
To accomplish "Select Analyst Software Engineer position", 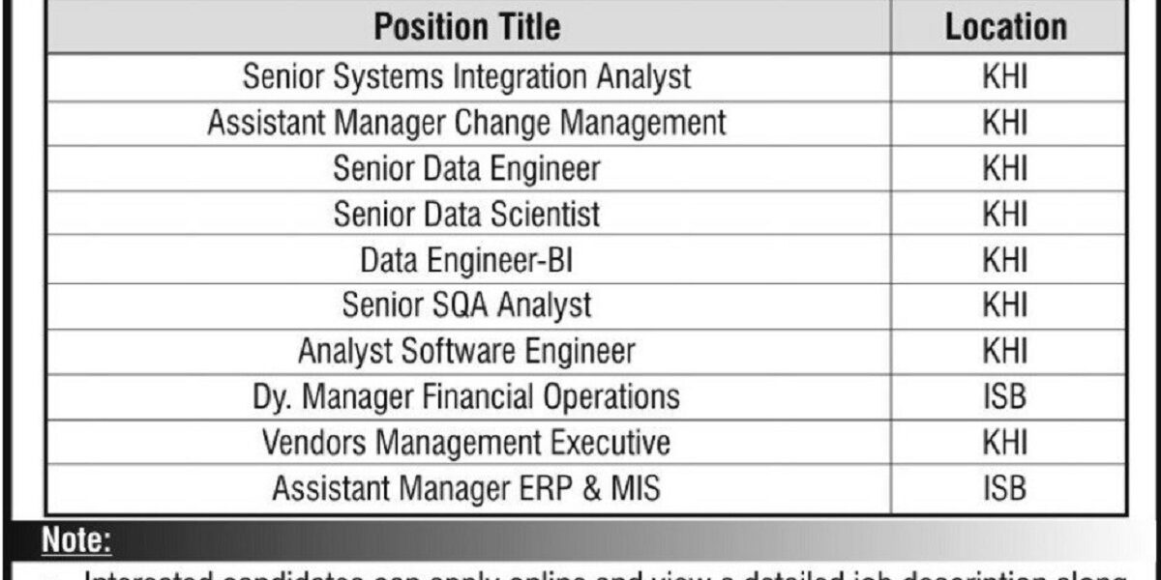I will 466,351.
